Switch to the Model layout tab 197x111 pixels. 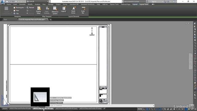5,109
